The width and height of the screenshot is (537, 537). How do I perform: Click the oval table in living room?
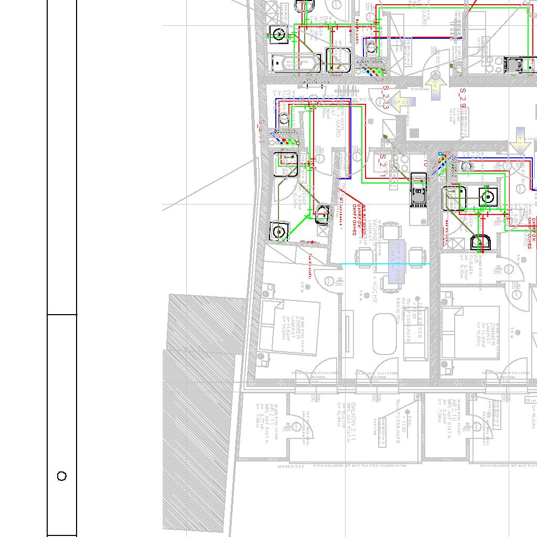pyautogui.click(x=384, y=334)
